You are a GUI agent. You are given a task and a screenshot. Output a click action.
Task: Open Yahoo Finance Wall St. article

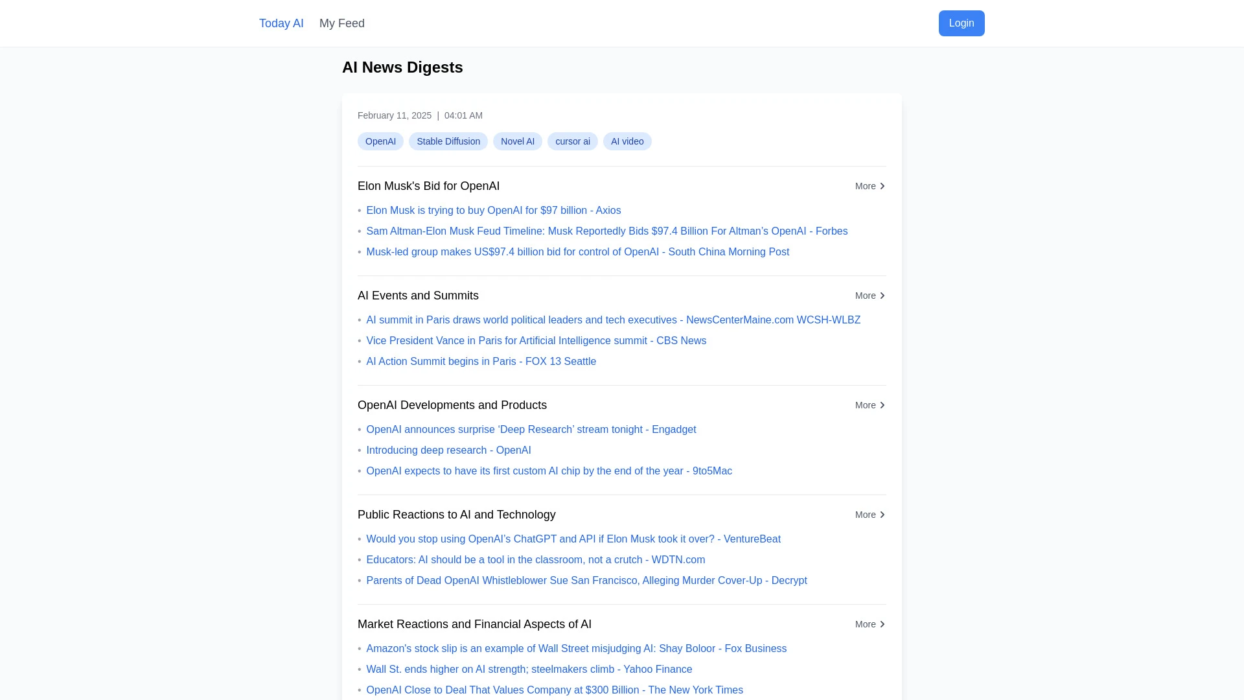[x=529, y=670]
